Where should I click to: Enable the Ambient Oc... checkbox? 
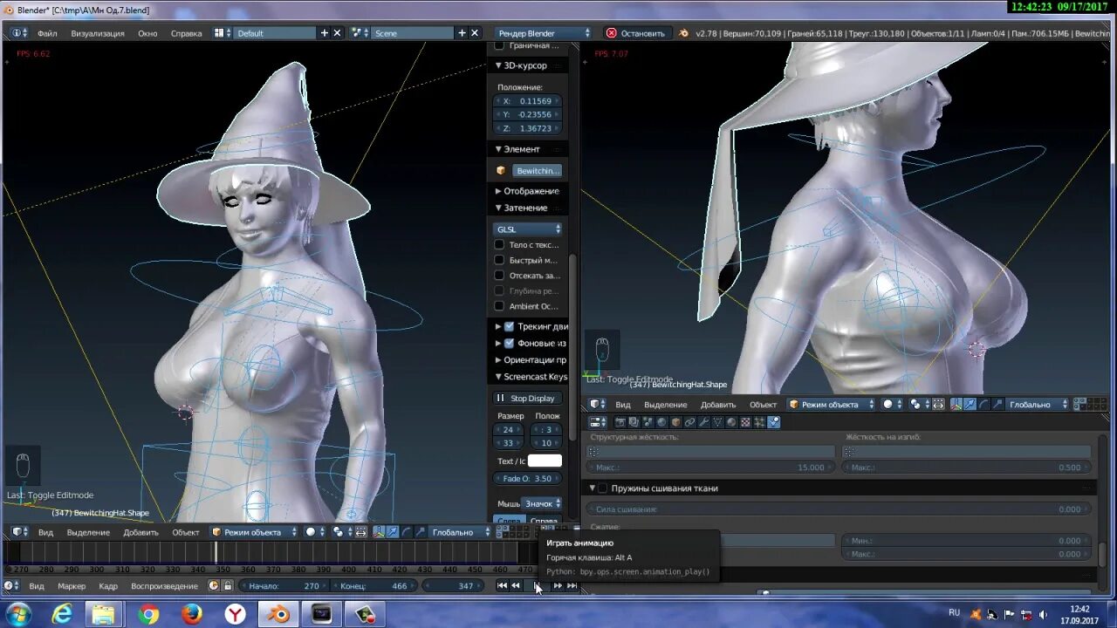[499, 306]
